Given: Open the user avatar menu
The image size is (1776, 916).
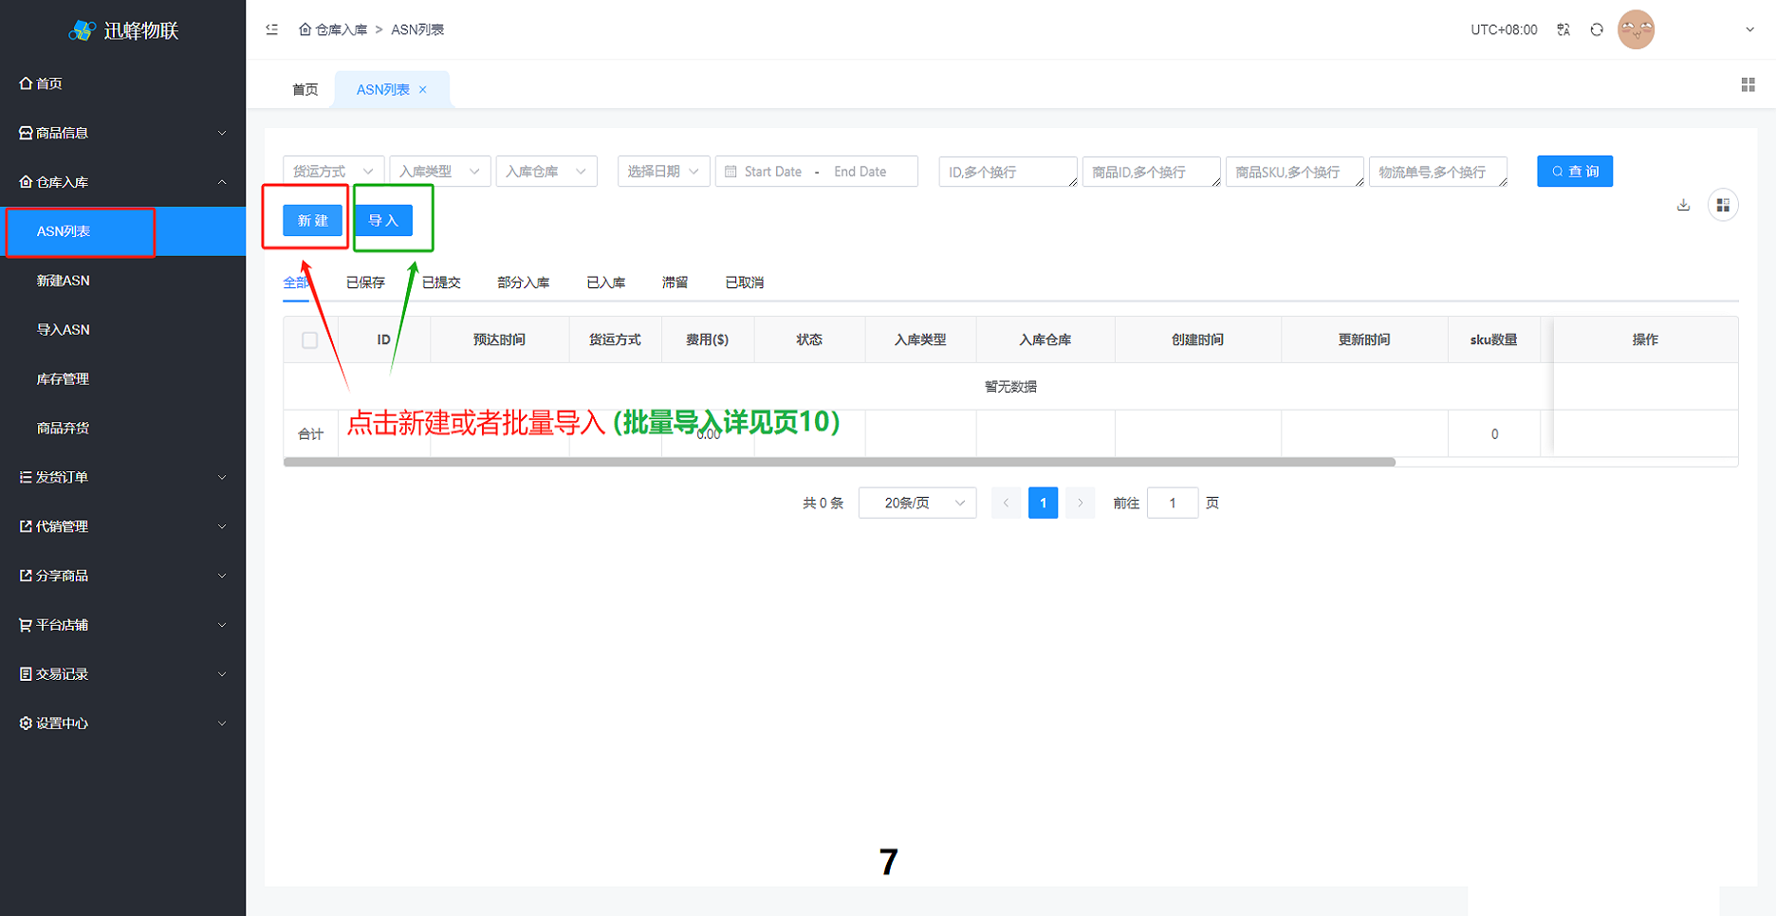Looking at the screenshot, I should 1636,29.
